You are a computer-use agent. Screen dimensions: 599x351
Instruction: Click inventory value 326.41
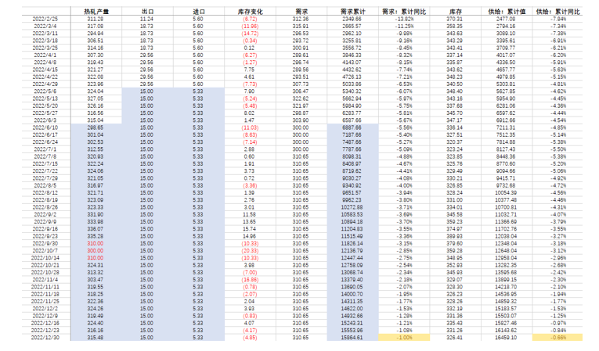coord(454,338)
